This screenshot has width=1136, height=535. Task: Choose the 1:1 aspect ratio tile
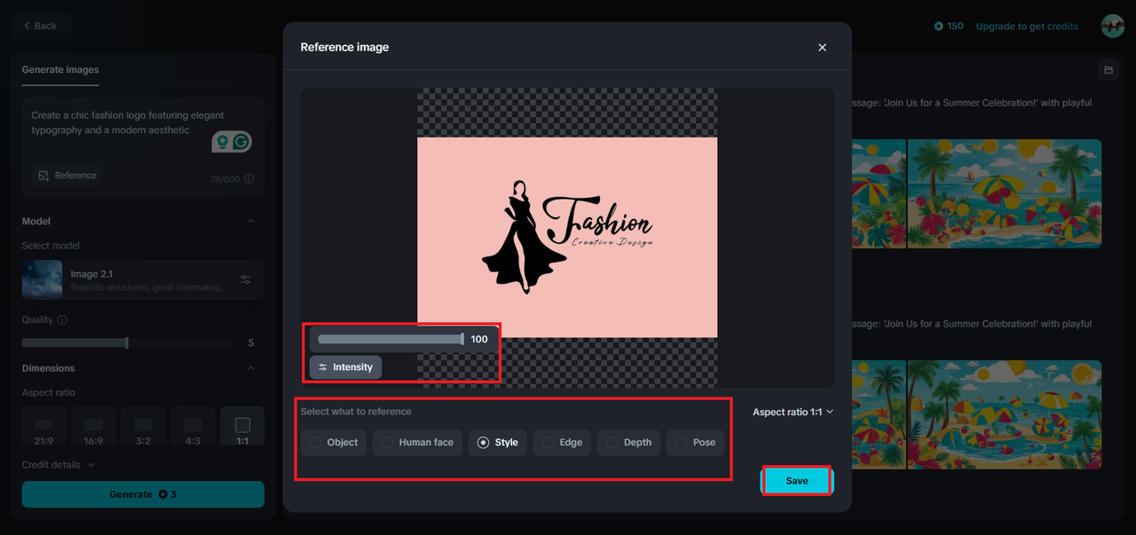coord(242,426)
